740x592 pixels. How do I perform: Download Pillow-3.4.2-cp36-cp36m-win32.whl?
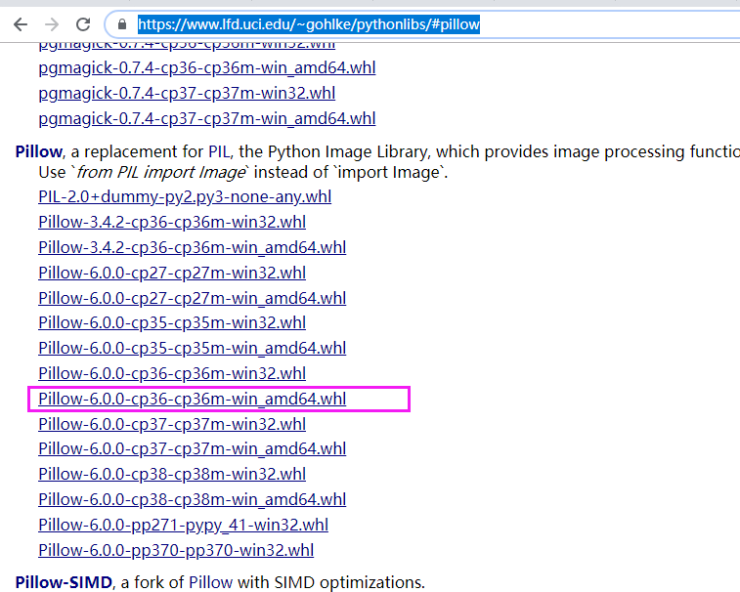click(x=172, y=222)
